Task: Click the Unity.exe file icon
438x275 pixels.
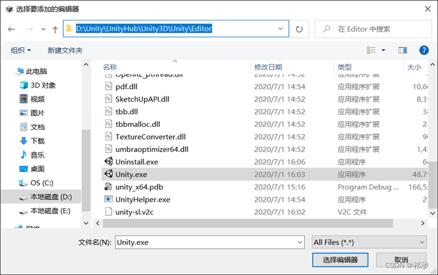Action: coord(108,174)
